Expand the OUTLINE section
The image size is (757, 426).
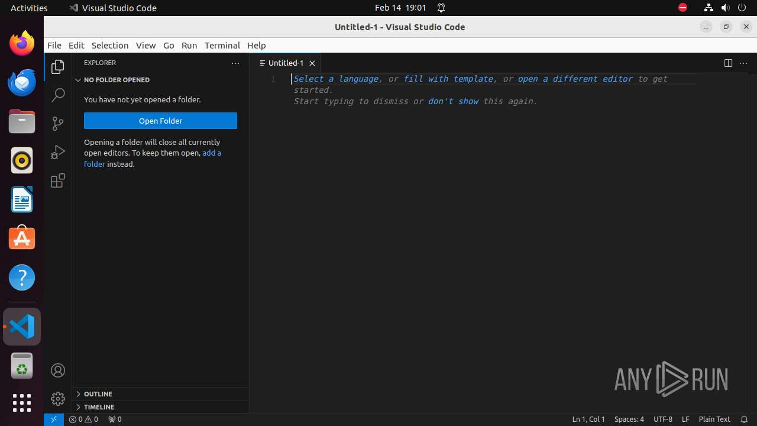160,394
